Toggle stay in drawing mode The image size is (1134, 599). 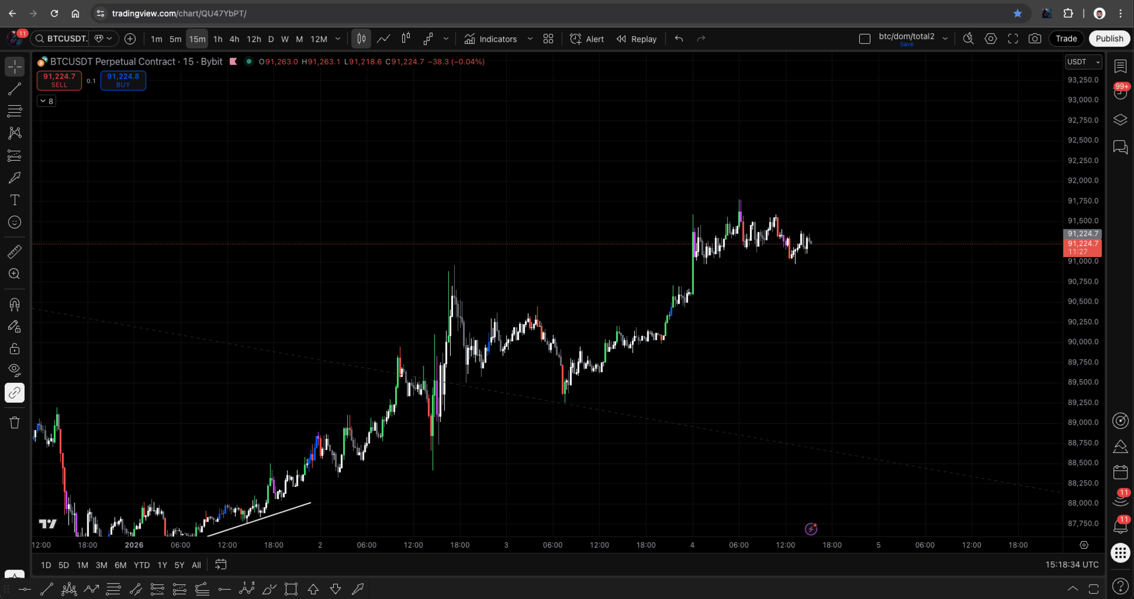[x=15, y=326]
